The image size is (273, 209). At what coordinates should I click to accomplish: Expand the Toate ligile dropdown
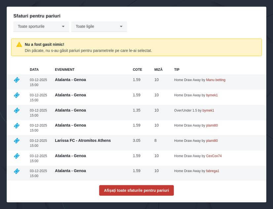[x=99, y=26]
